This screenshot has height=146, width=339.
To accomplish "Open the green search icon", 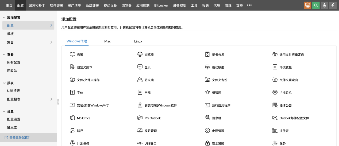I will [x=316, y=5].
